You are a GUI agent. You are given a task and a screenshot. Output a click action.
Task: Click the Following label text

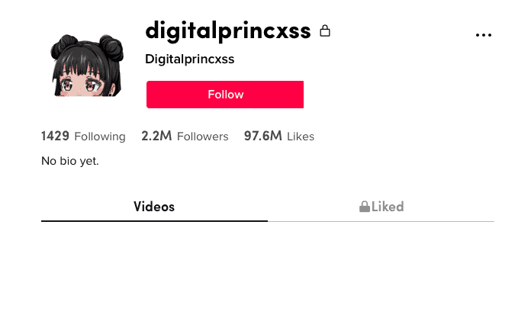click(100, 137)
